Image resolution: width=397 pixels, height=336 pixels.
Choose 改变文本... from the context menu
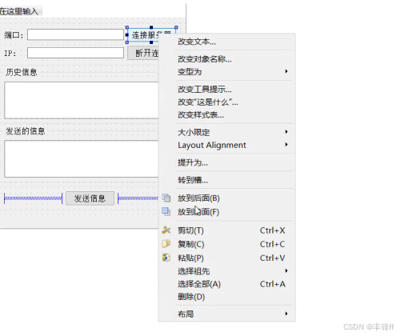227,42
